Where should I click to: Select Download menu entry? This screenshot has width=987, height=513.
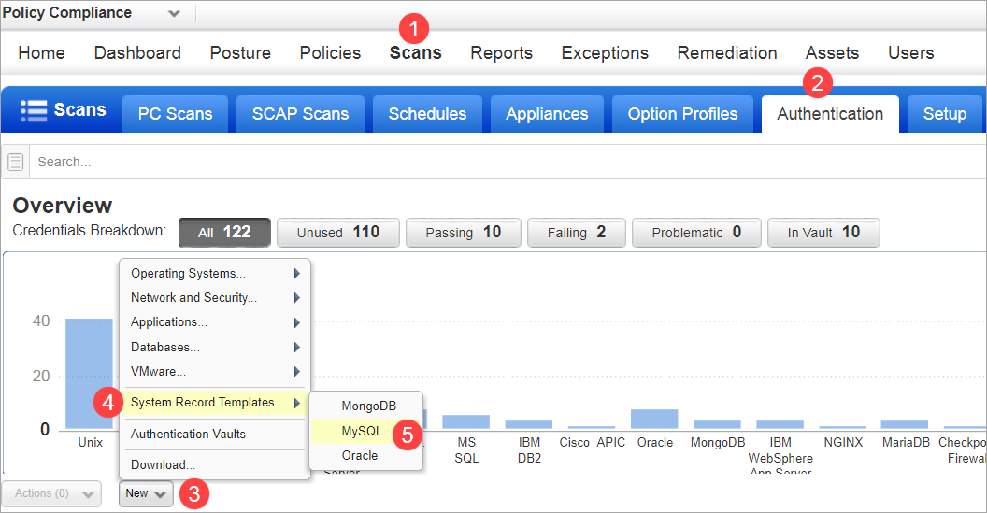click(215, 464)
